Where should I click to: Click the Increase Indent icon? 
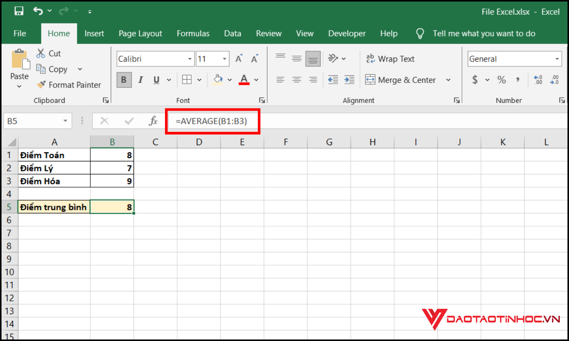coord(349,80)
